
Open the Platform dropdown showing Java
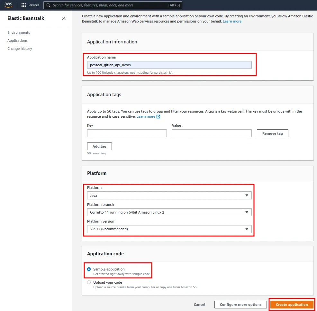(169, 195)
